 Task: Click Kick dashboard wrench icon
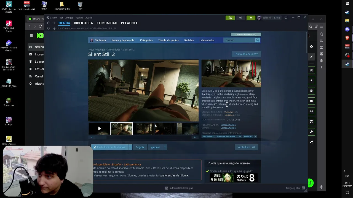(x=311, y=132)
